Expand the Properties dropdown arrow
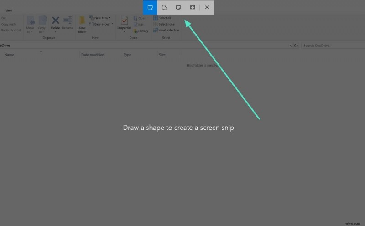365x226 pixels. point(124,31)
